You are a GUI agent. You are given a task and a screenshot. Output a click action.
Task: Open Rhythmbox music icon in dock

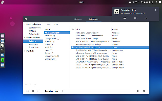[x=2, y=45]
